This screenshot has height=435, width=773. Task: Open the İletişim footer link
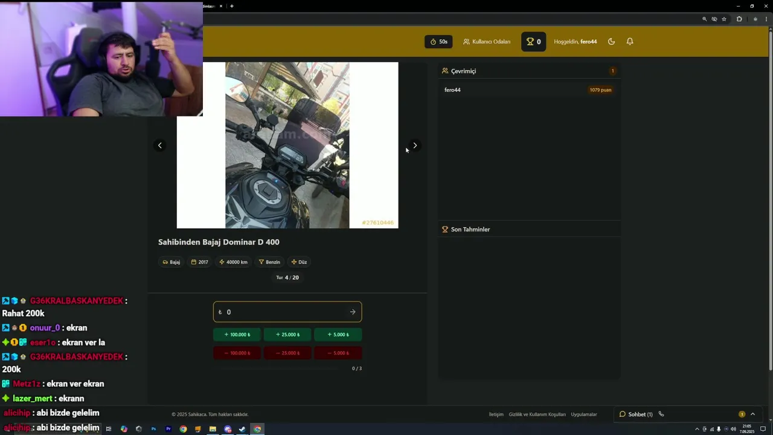(496, 414)
